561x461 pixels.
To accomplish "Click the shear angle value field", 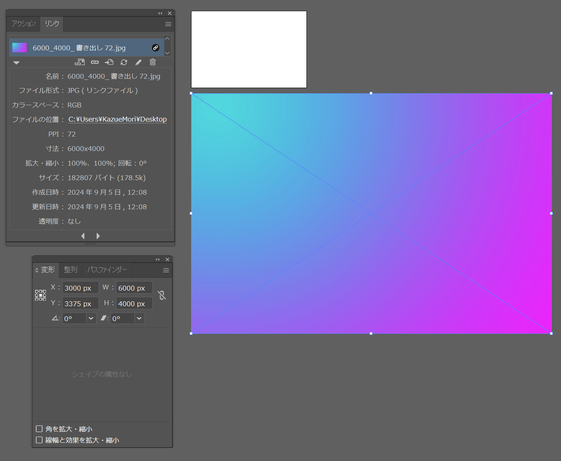I will pyautogui.click(x=122, y=319).
